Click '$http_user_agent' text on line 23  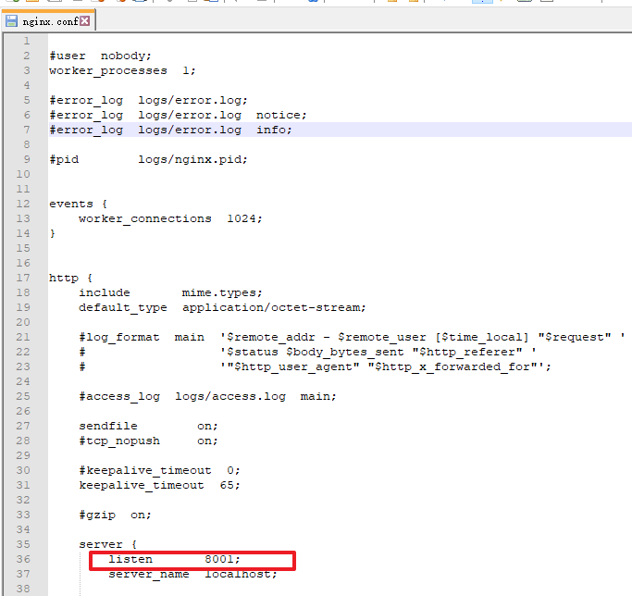click(x=293, y=367)
